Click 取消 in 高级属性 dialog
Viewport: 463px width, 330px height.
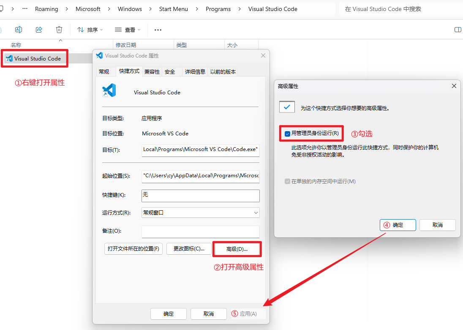click(438, 225)
